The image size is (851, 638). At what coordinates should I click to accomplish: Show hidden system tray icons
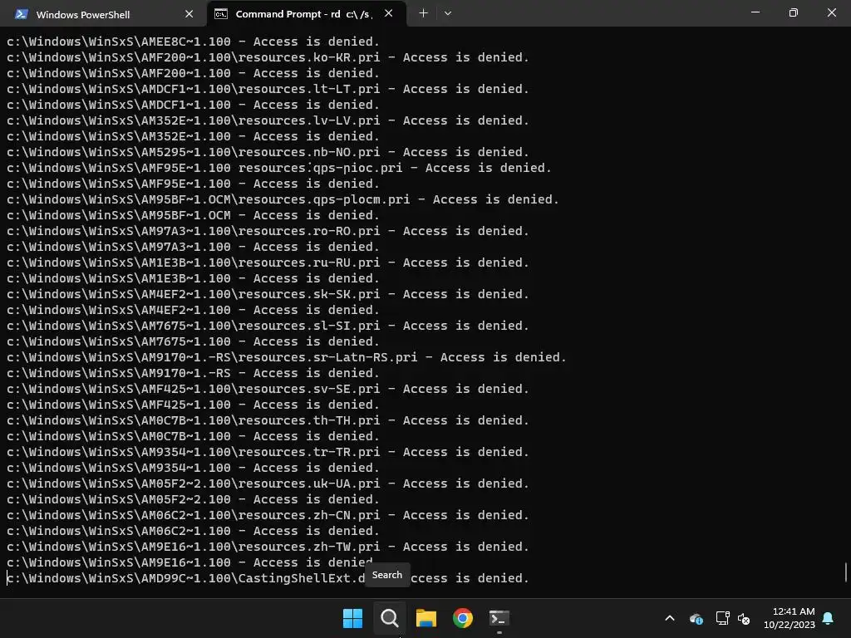pos(670,618)
